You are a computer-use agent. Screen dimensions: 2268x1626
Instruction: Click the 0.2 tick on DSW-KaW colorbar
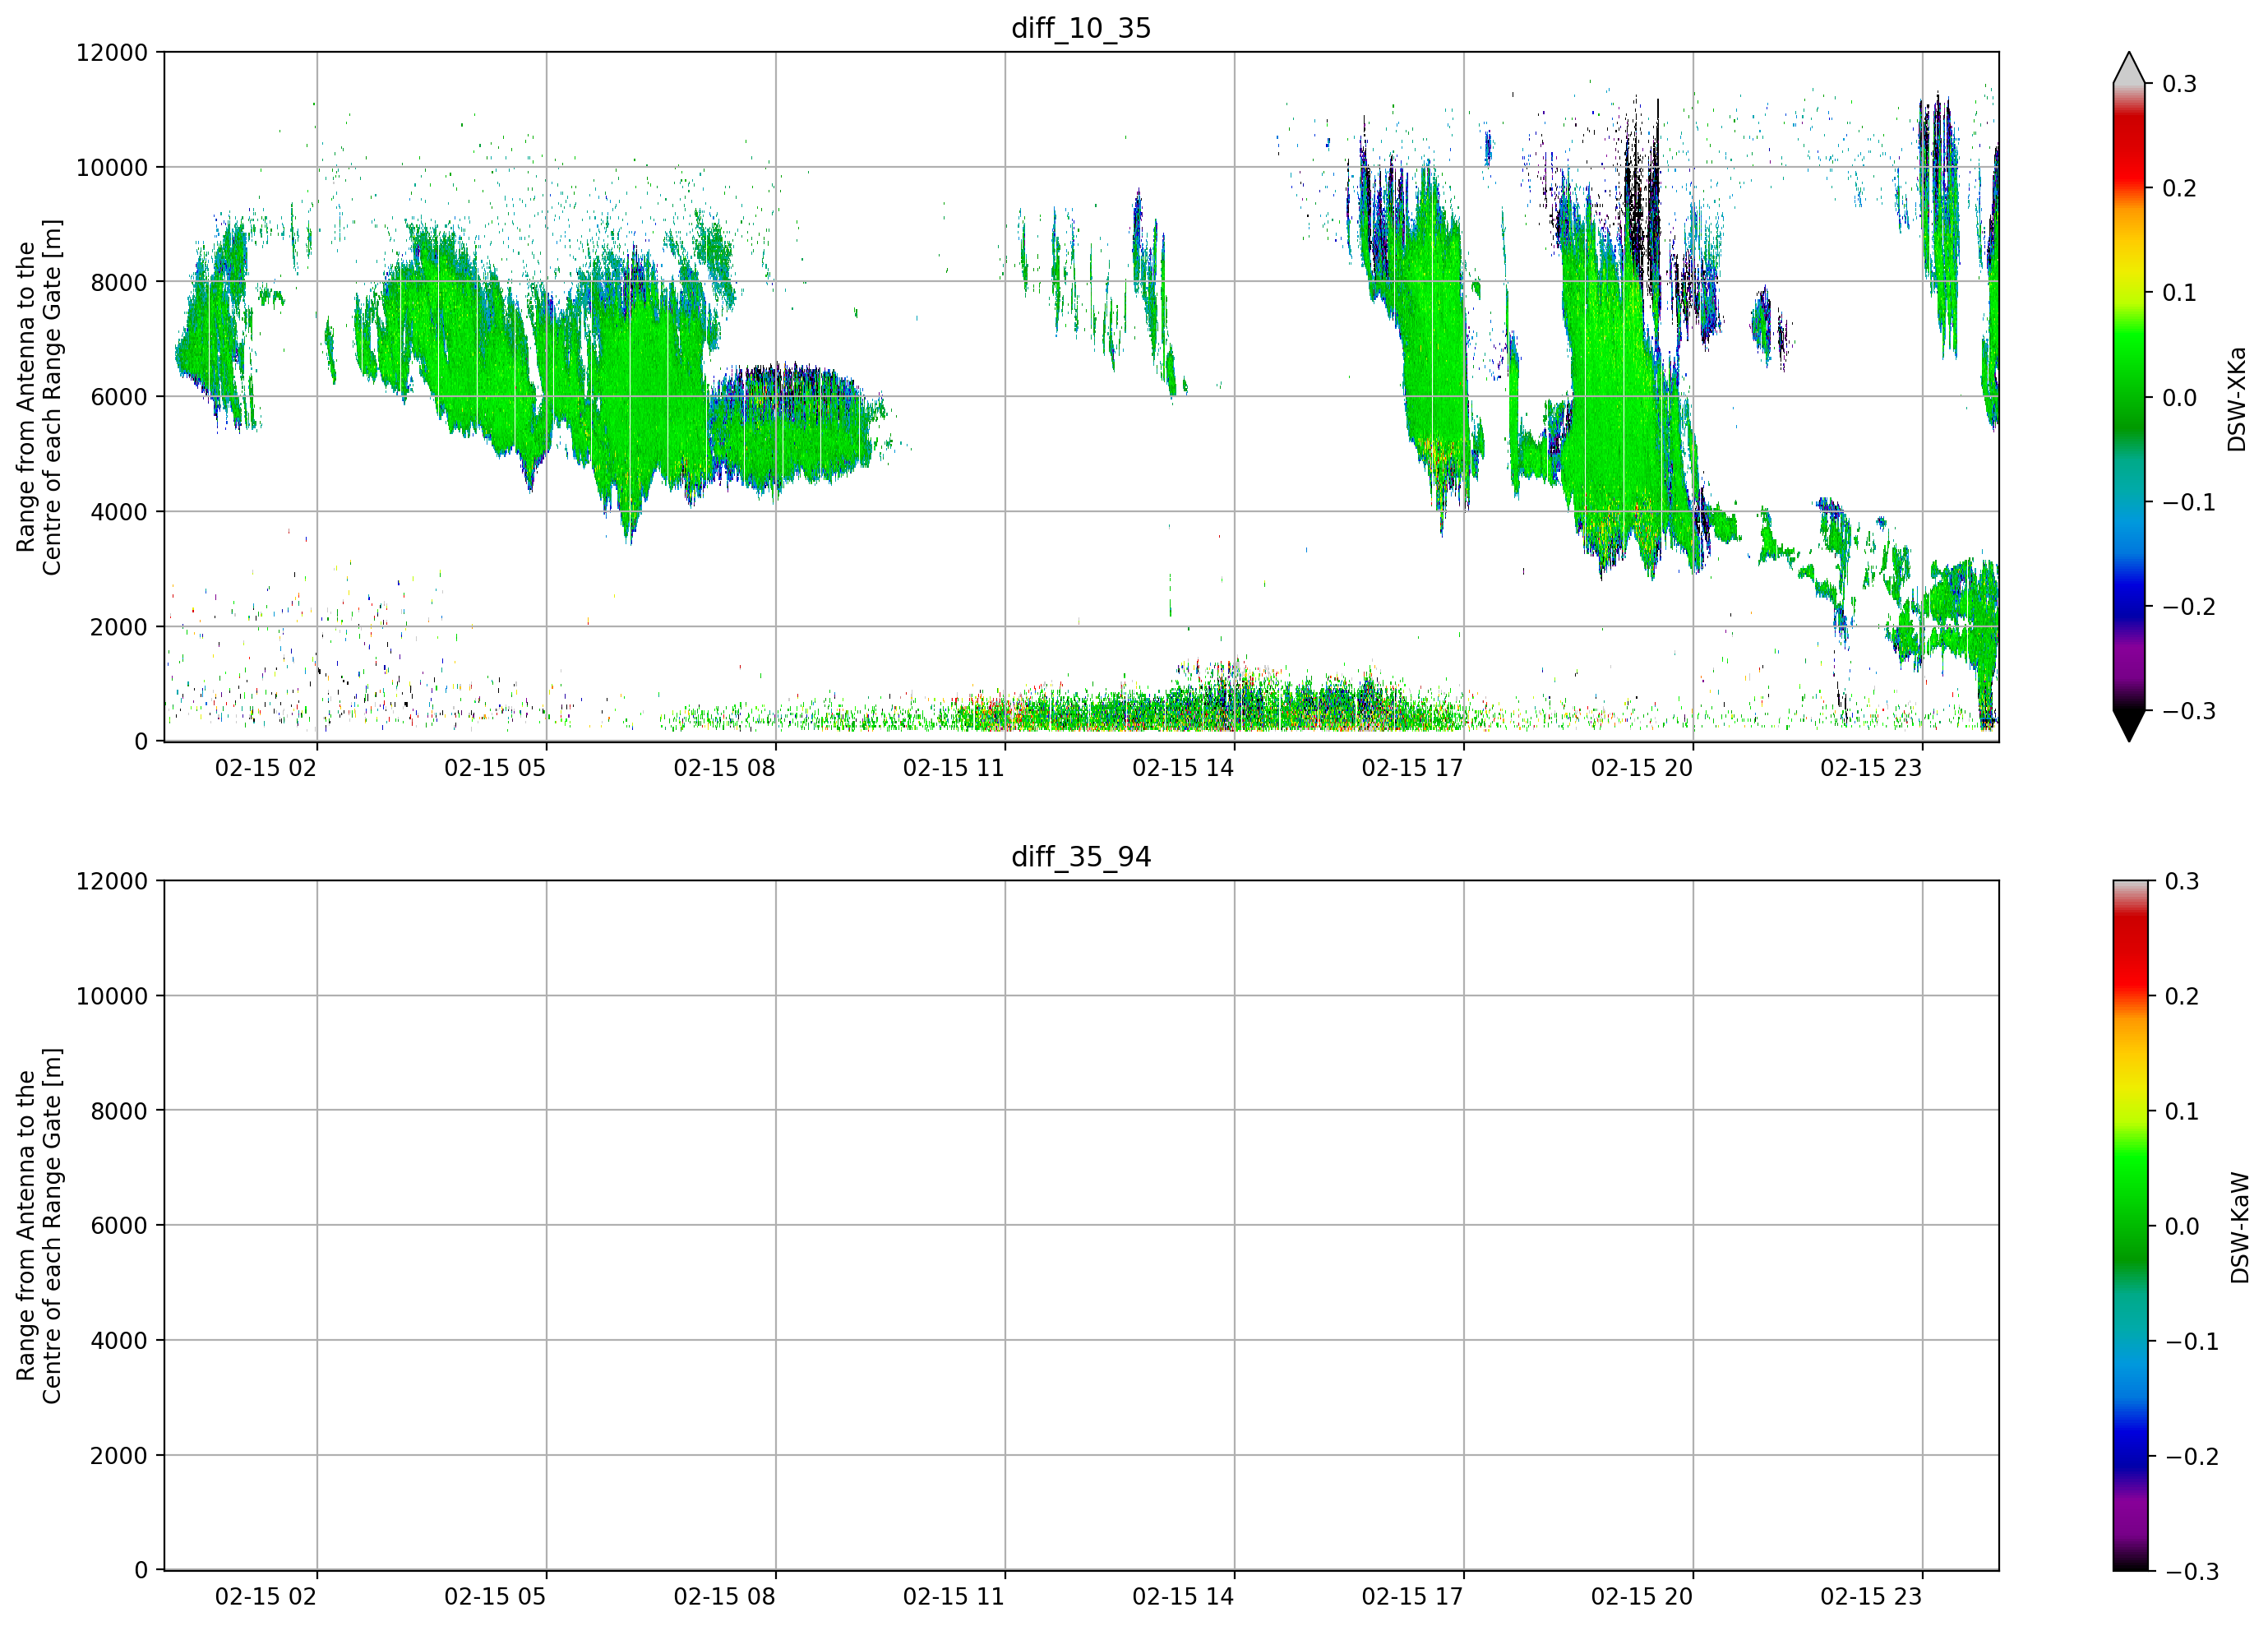[x=2182, y=997]
